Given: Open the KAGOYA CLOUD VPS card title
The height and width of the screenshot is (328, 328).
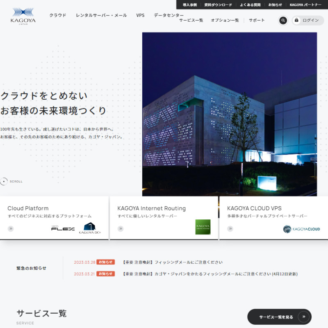Looking at the screenshot, I should tap(254, 208).
